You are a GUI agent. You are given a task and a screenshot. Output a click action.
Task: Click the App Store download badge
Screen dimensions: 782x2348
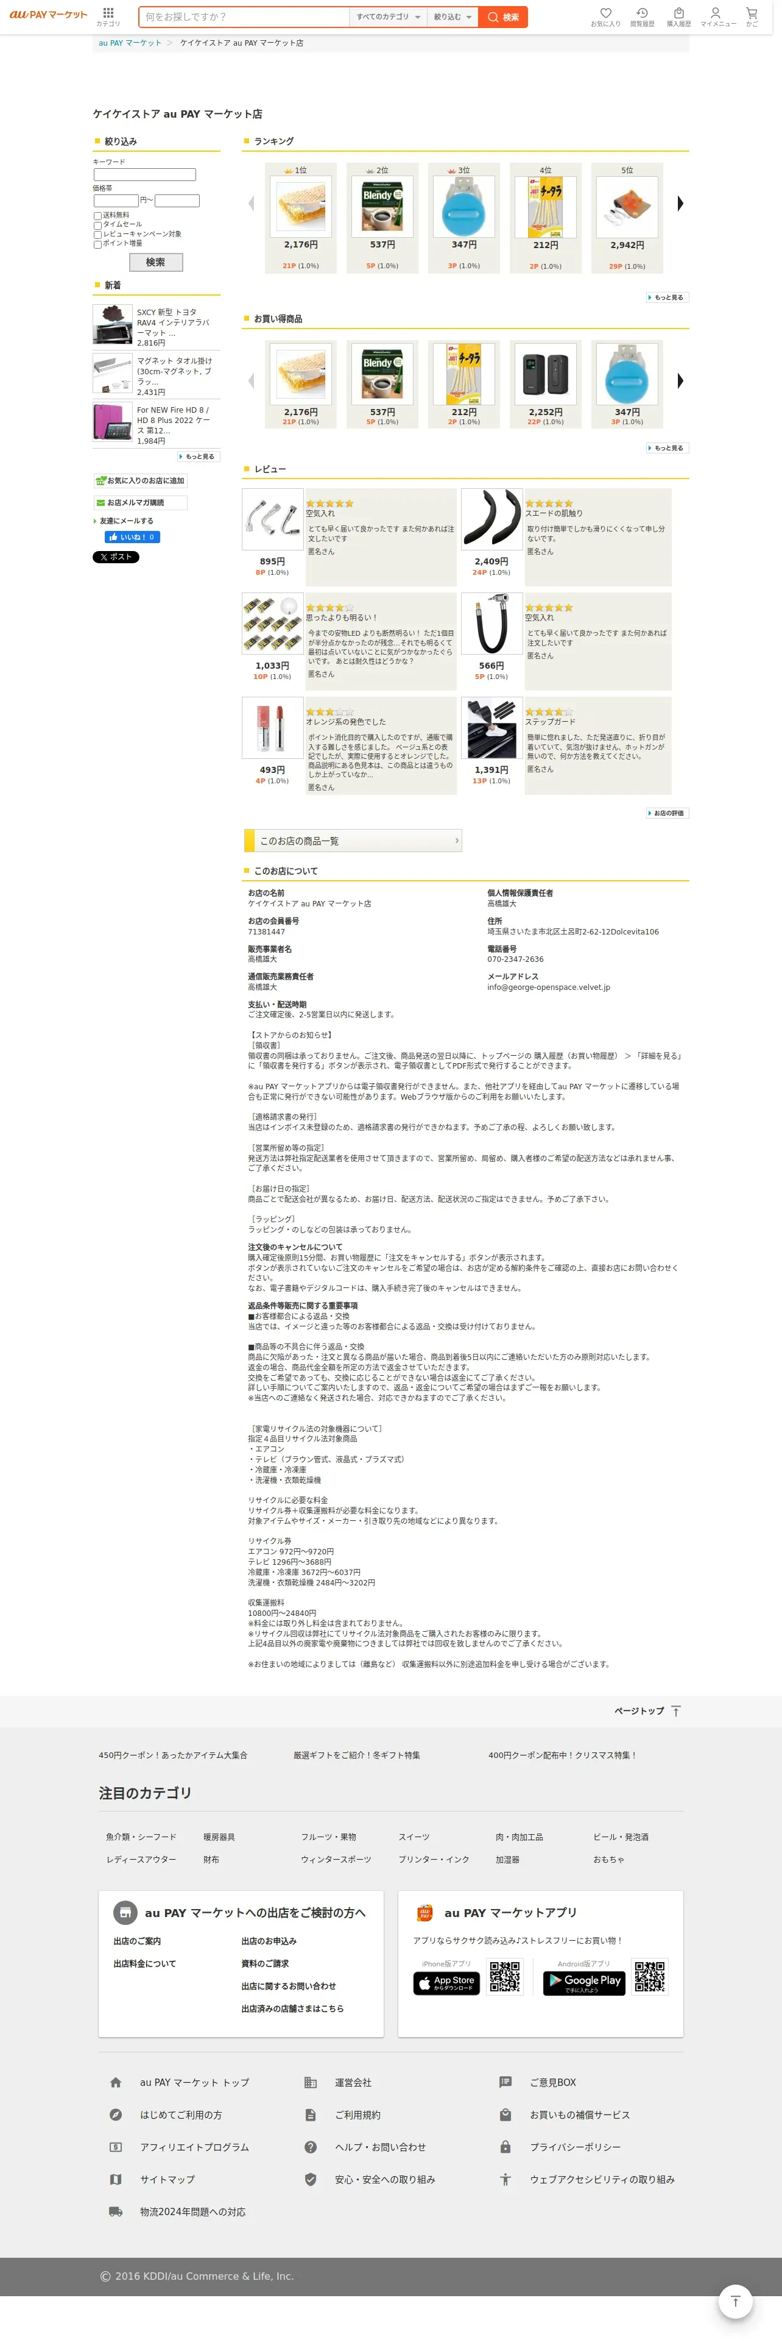(x=446, y=1982)
